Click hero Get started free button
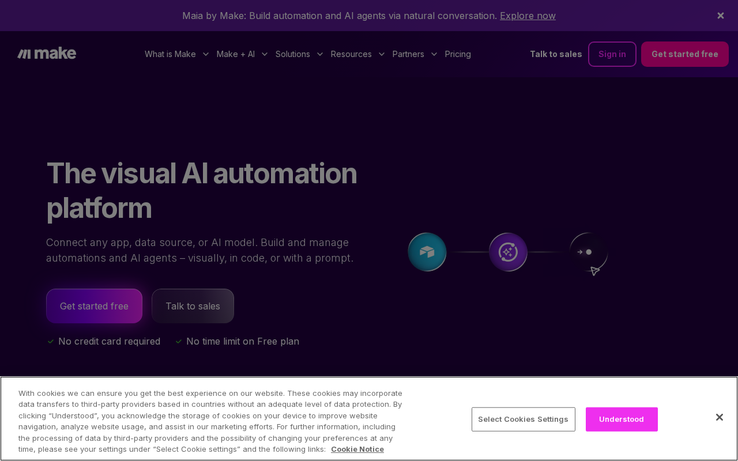738x461 pixels. 94,306
